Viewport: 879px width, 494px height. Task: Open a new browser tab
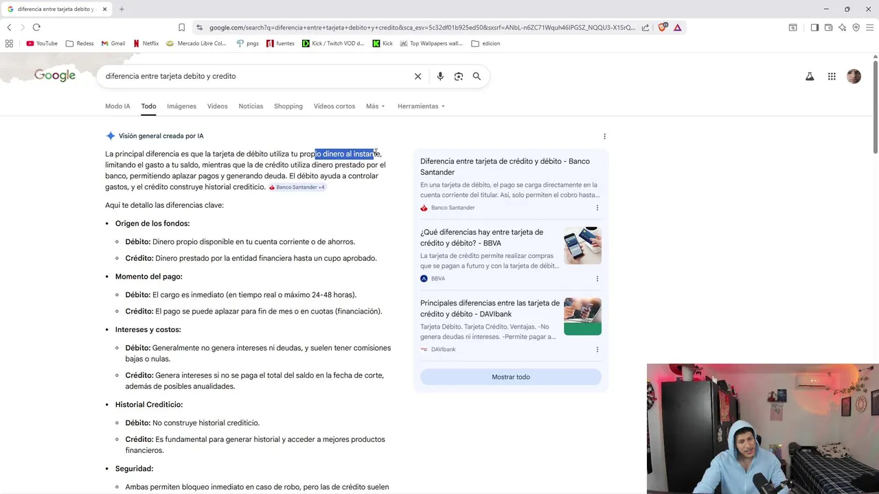coord(122,9)
